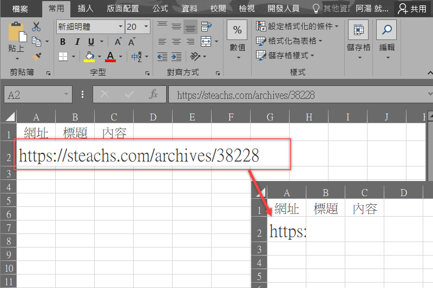Screen dimensions: 433x288
Task: Click the text orientation icon
Action: click(195, 57)
